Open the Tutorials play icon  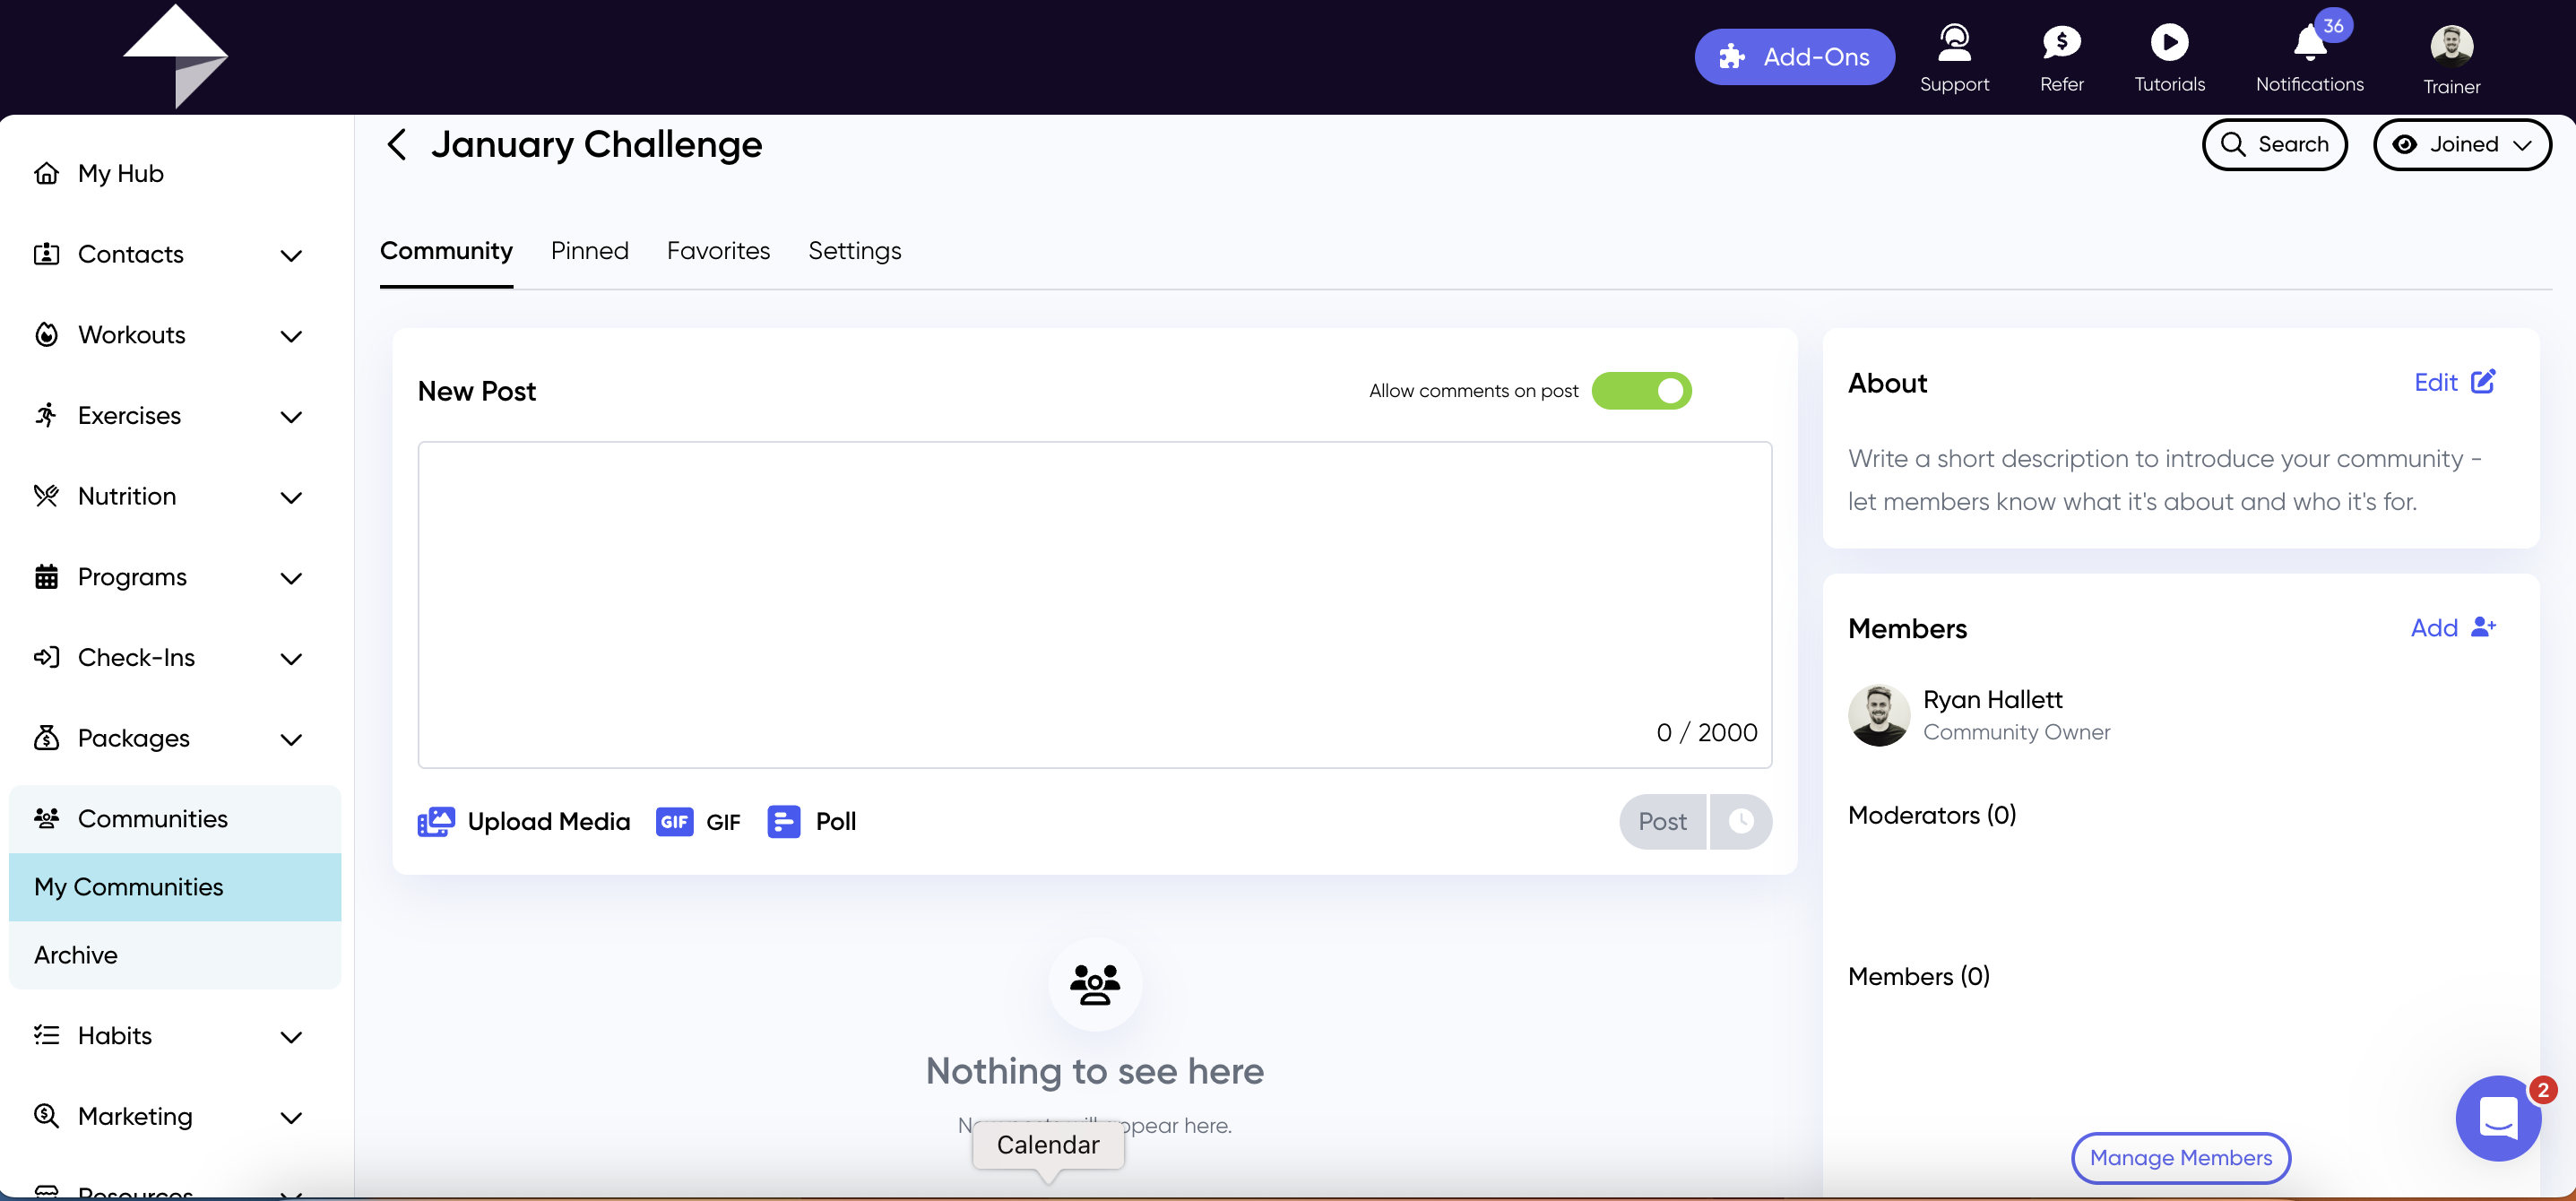(2169, 43)
